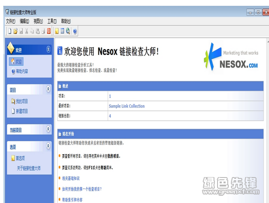Click the Cut scissors toolbar icon

point(26,31)
